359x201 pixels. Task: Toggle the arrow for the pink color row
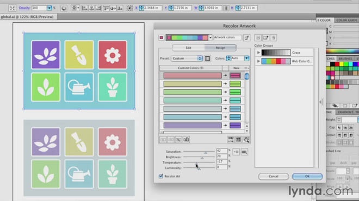(225, 75)
